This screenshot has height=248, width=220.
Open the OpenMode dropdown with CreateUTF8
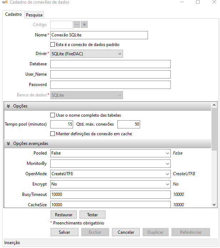(x=168, y=174)
